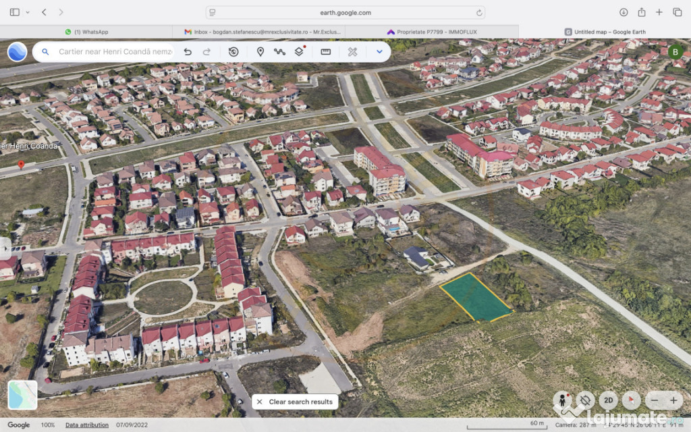Click the Google Earth logo button

17,51
